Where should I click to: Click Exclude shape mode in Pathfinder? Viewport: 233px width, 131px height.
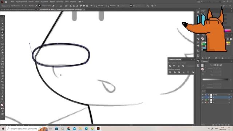(183, 66)
